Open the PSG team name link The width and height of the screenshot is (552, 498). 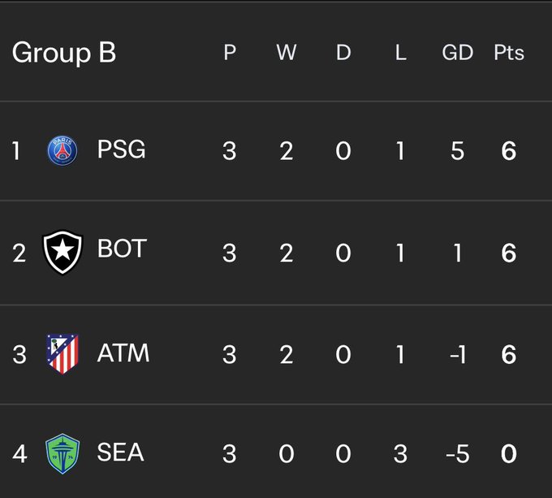click(x=121, y=149)
